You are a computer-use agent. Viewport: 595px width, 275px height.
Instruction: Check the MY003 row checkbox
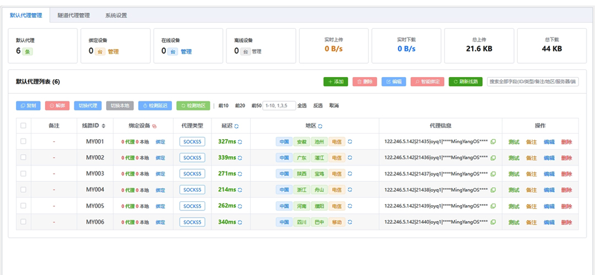(x=23, y=173)
